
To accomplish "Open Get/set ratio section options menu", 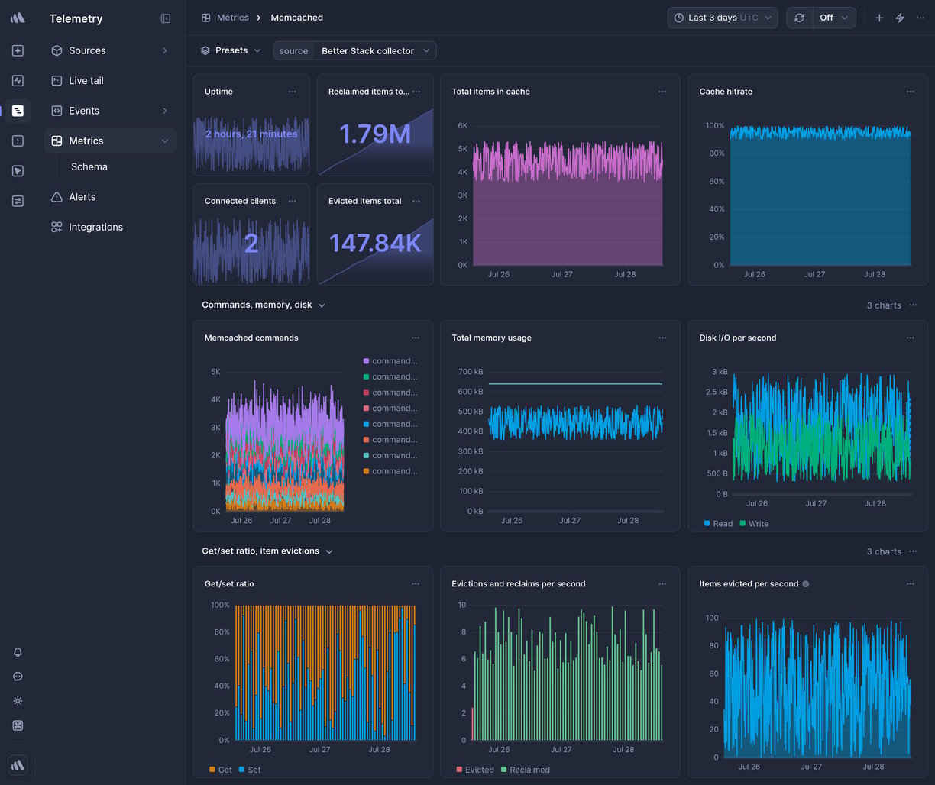I will (x=913, y=551).
